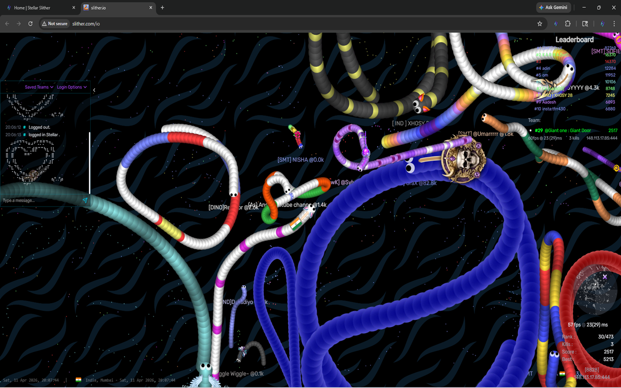621x388 pixels.
Task: Collapse the chat panel with the arrow
Action: (94, 90)
